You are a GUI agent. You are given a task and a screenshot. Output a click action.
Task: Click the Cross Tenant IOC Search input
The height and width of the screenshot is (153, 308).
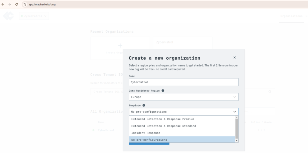(183, 92)
